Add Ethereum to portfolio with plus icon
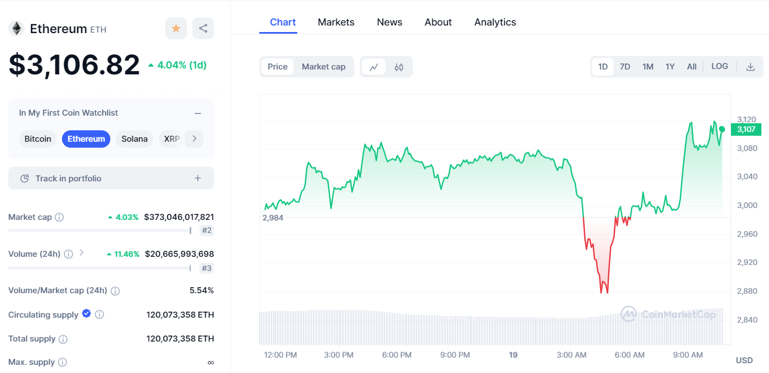 tap(198, 178)
